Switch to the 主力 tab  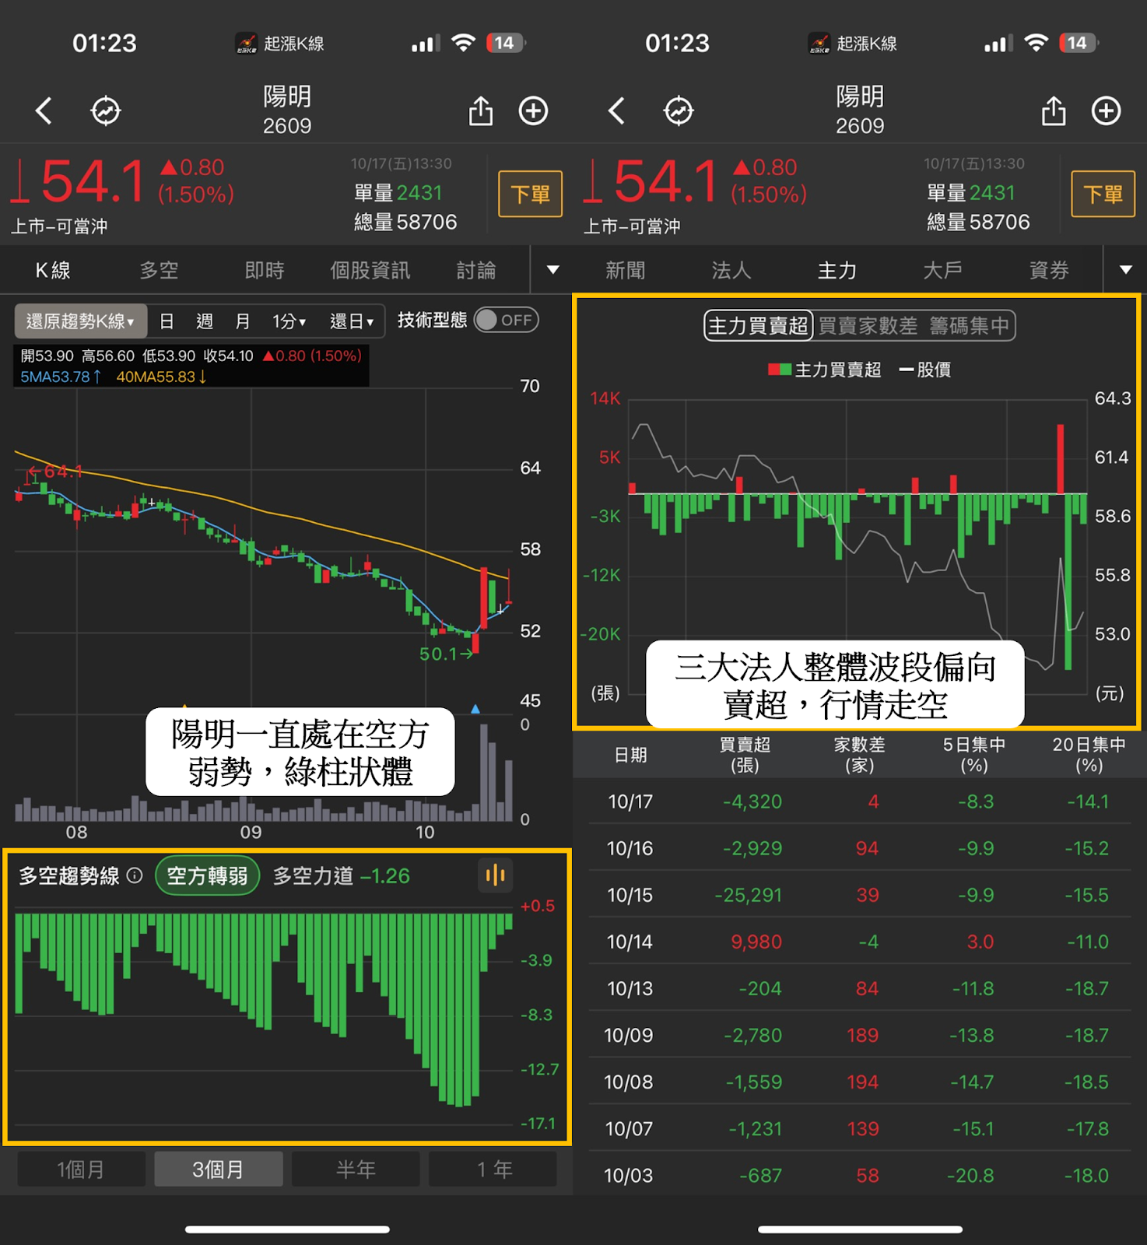pyautogui.click(x=837, y=270)
